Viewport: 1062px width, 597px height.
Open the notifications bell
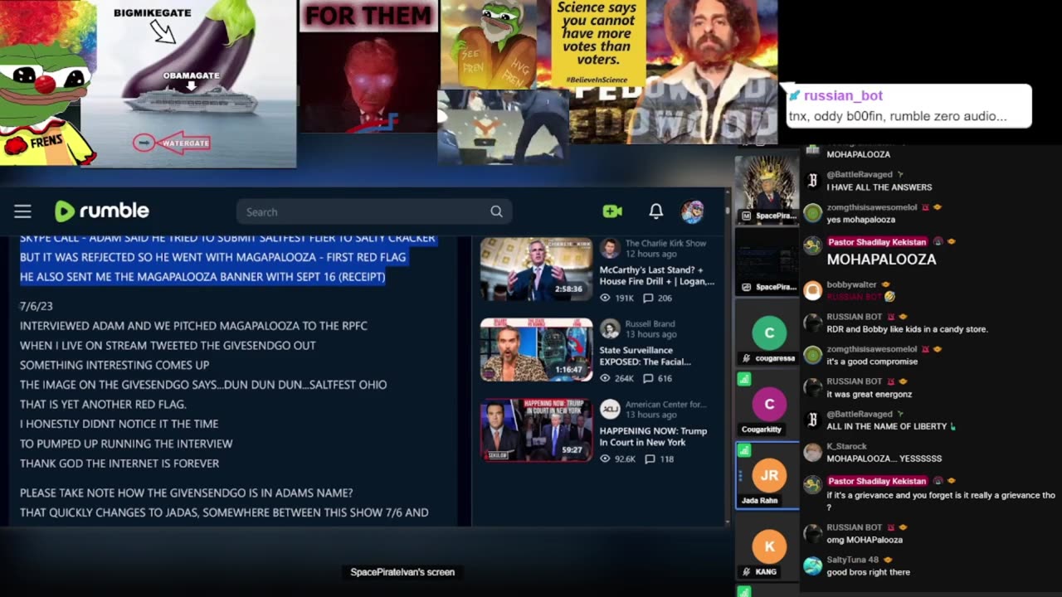[655, 211]
